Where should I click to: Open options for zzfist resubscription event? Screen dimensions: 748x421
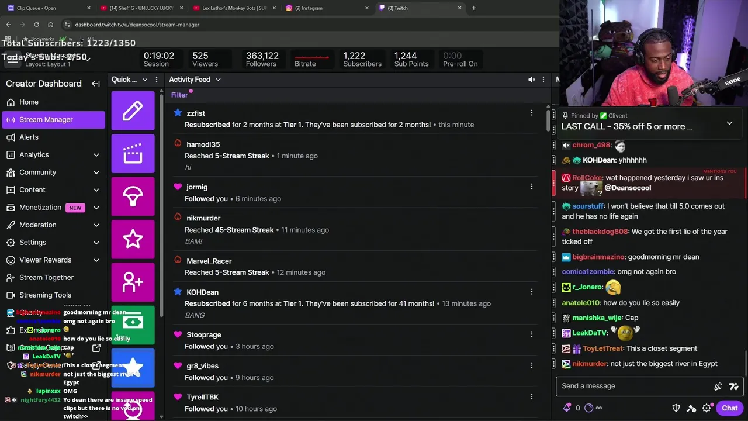coord(532,113)
